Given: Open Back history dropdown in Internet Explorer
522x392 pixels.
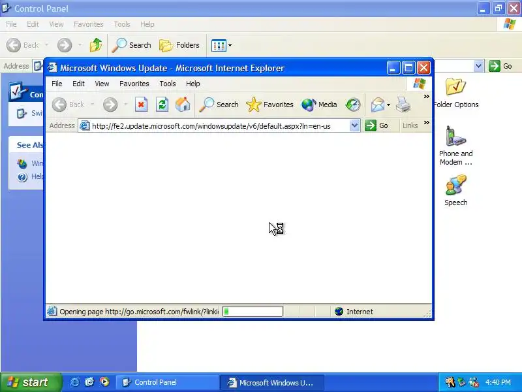Looking at the screenshot, I should pyautogui.click(x=92, y=105).
